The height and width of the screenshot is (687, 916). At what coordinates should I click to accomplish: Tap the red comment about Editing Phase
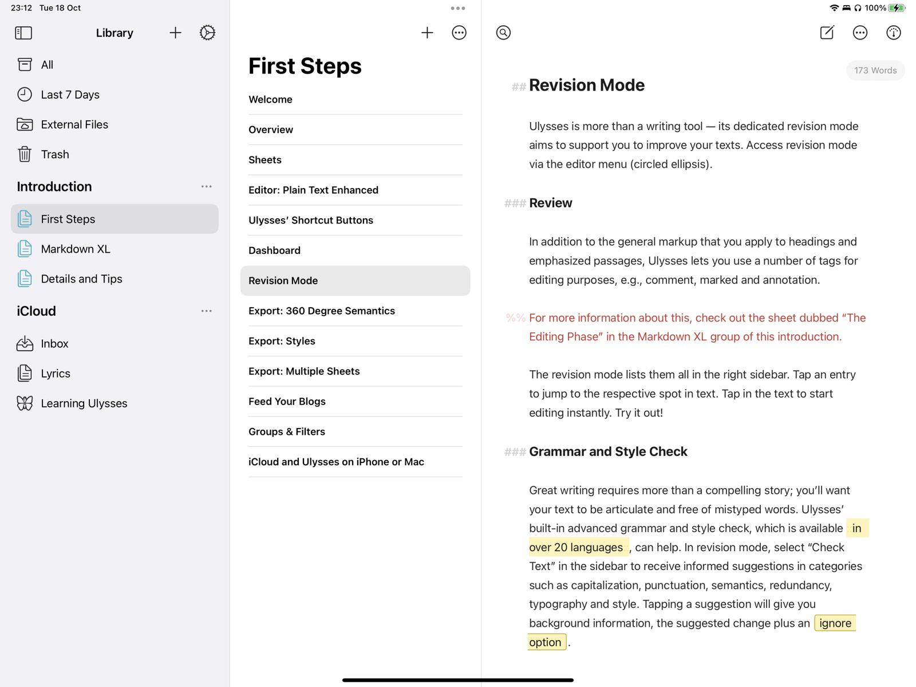click(697, 327)
